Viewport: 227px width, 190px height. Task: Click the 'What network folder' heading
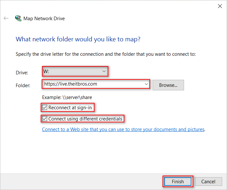(x=78, y=39)
